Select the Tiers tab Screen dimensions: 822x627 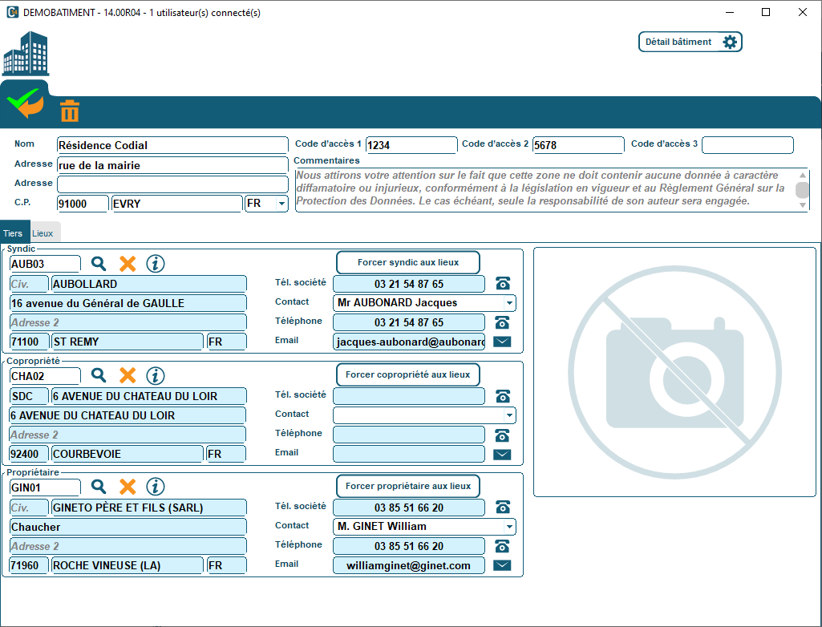[14, 233]
